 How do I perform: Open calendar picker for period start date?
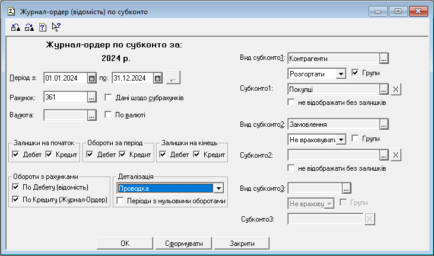91,78
